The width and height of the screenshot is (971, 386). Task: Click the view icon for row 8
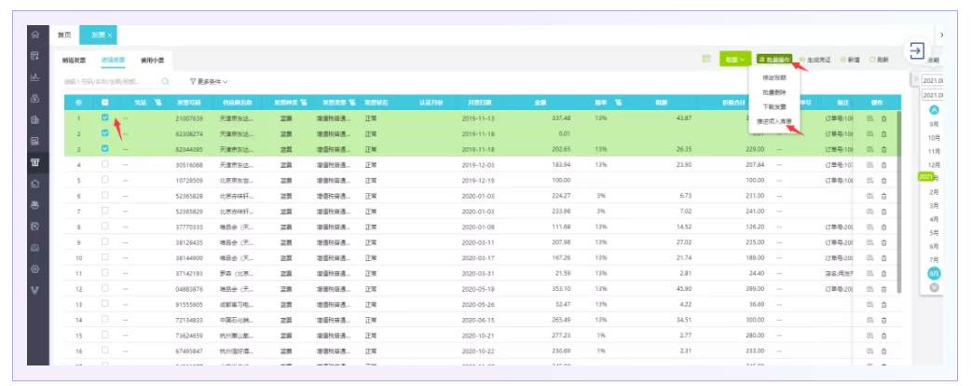[869, 227]
